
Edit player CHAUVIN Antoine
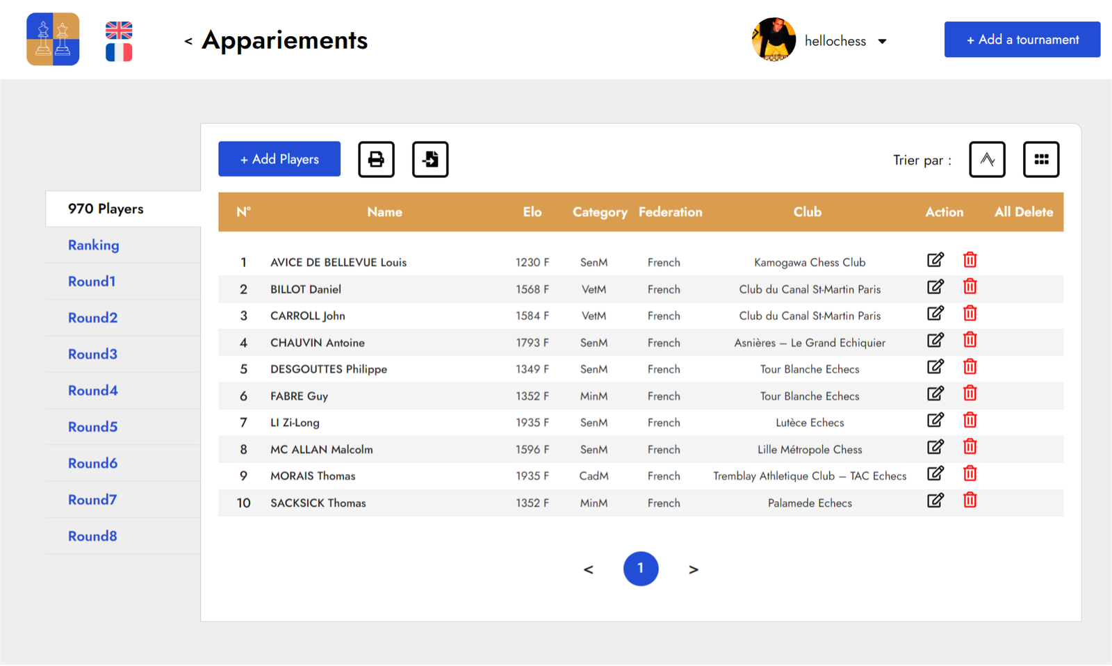click(935, 340)
